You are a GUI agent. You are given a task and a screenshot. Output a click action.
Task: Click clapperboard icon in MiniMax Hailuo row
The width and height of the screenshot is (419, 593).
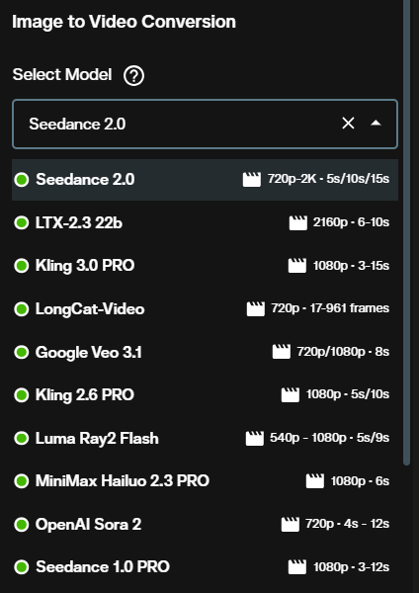click(x=315, y=481)
